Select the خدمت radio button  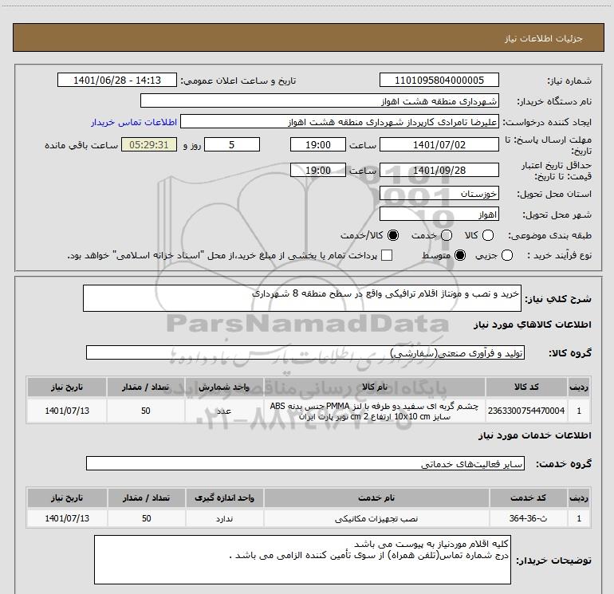coord(447,235)
